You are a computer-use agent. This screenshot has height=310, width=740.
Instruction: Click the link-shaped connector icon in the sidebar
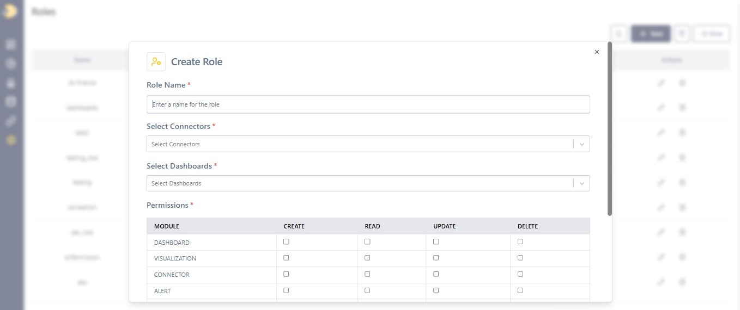11,121
